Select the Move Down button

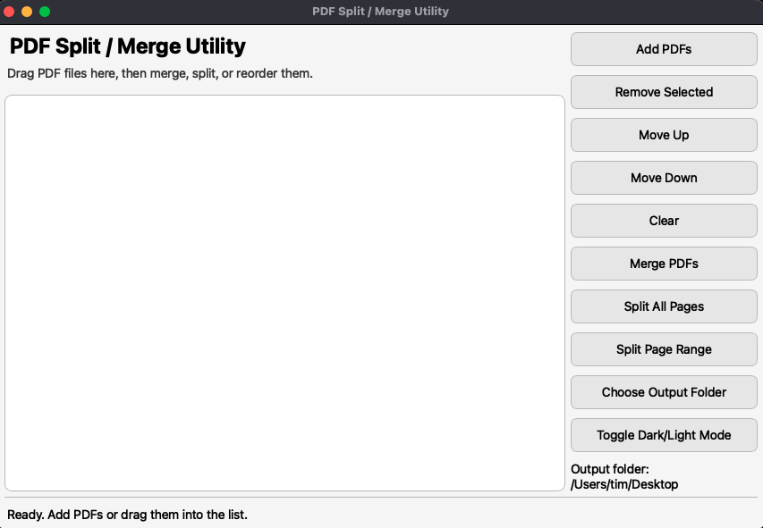[664, 178]
